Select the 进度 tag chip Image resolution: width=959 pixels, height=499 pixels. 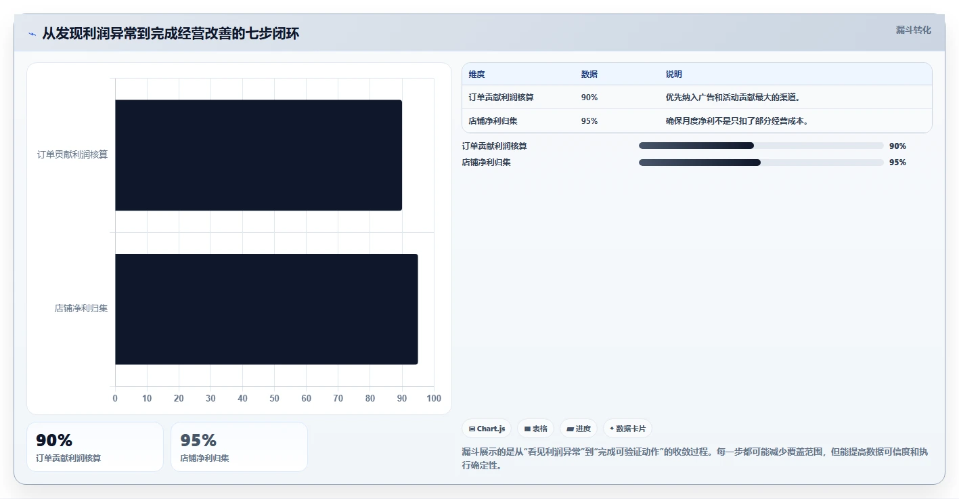[579, 429]
